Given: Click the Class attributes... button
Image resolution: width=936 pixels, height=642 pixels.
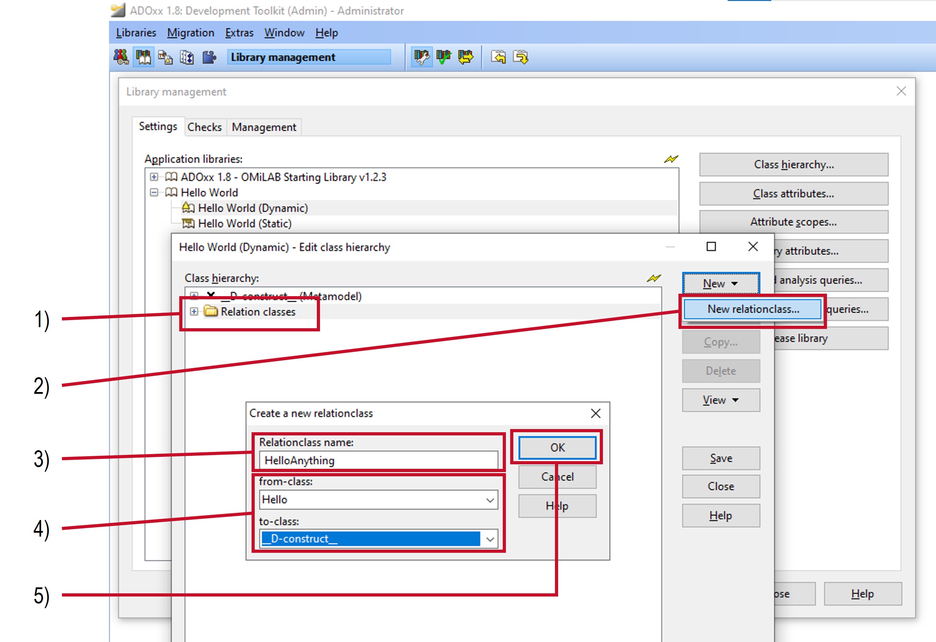Looking at the screenshot, I should [x=793, y=193].
